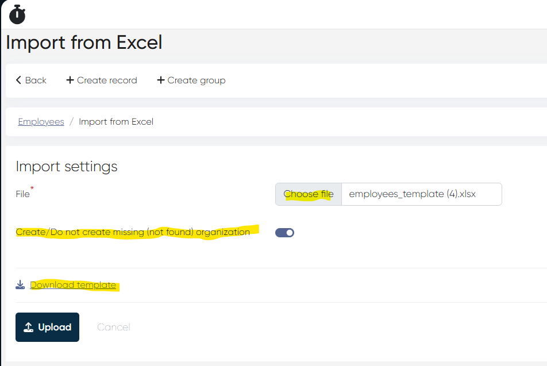Viewport: 547px width, 366px height.
Task: Click the Create/Do not create missing organization label
Action: coord(133,232)
